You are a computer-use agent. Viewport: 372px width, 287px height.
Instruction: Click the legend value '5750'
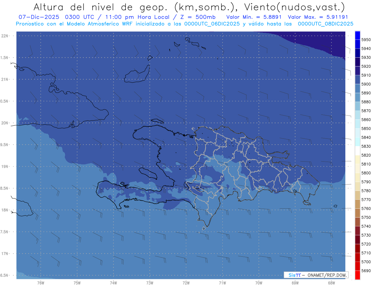(366, 217)
